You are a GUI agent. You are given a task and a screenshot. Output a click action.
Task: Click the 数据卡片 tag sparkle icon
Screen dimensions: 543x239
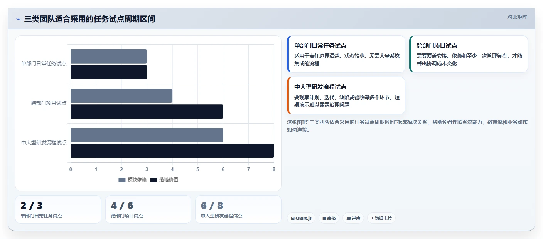(x=372, y=218)
